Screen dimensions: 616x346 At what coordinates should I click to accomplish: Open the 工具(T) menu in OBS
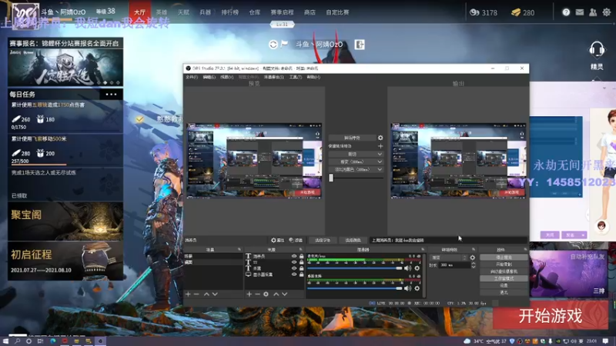pos(296,78)
